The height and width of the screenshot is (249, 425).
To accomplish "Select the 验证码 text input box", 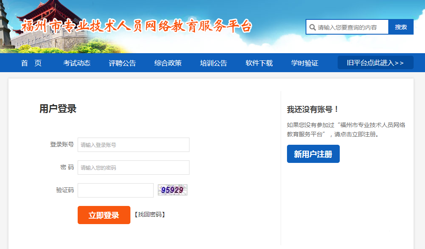I will pos(116,190).
